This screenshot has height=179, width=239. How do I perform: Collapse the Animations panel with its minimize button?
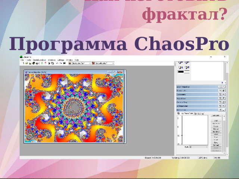(224, 110)
